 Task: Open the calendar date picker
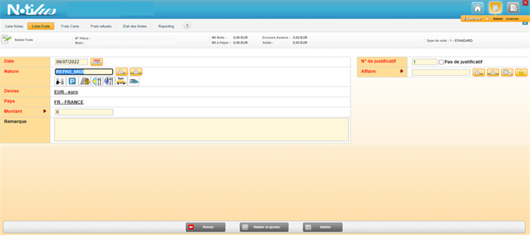pyautogui.click(x=97, y=62)
